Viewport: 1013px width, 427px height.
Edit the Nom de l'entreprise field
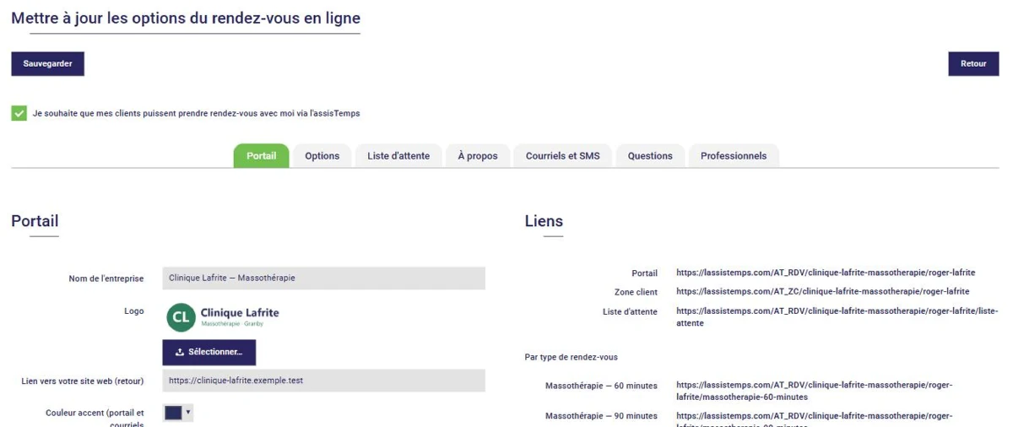pos(324,278)
